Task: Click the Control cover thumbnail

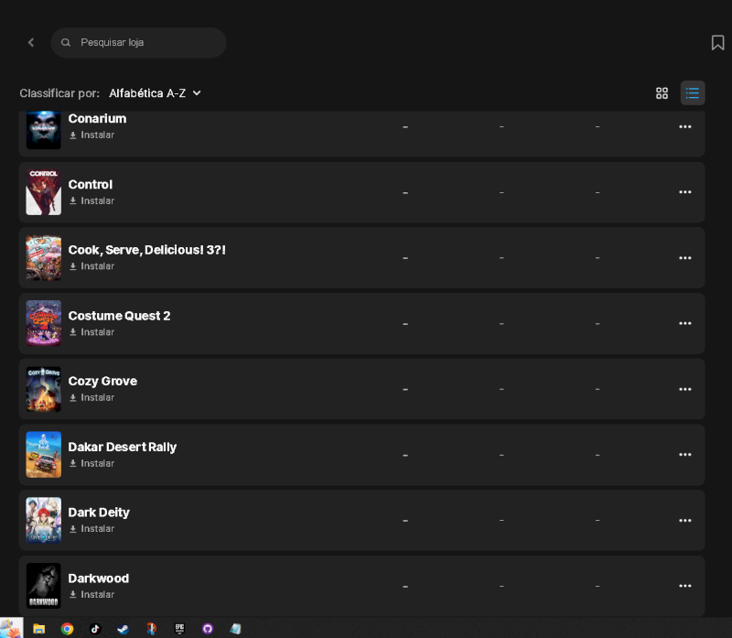Action: [x=43, y=192]
